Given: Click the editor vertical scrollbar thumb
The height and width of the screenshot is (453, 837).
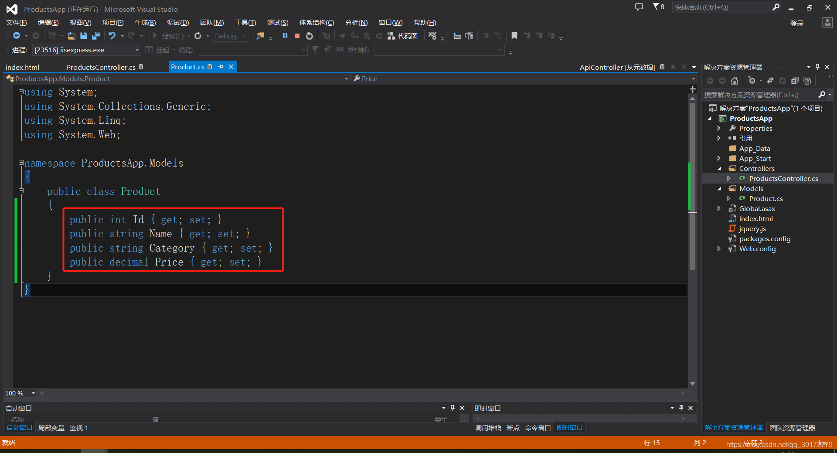Looking at the screenshot, I should pyautogui.click(x=692, y=187).
